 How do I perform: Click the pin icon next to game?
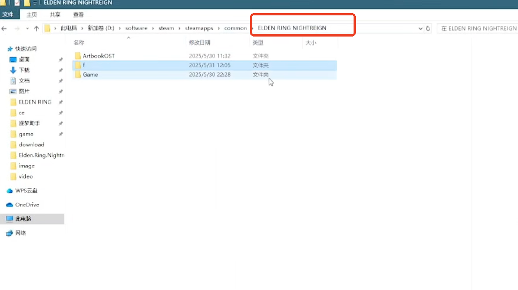[61, 134]
